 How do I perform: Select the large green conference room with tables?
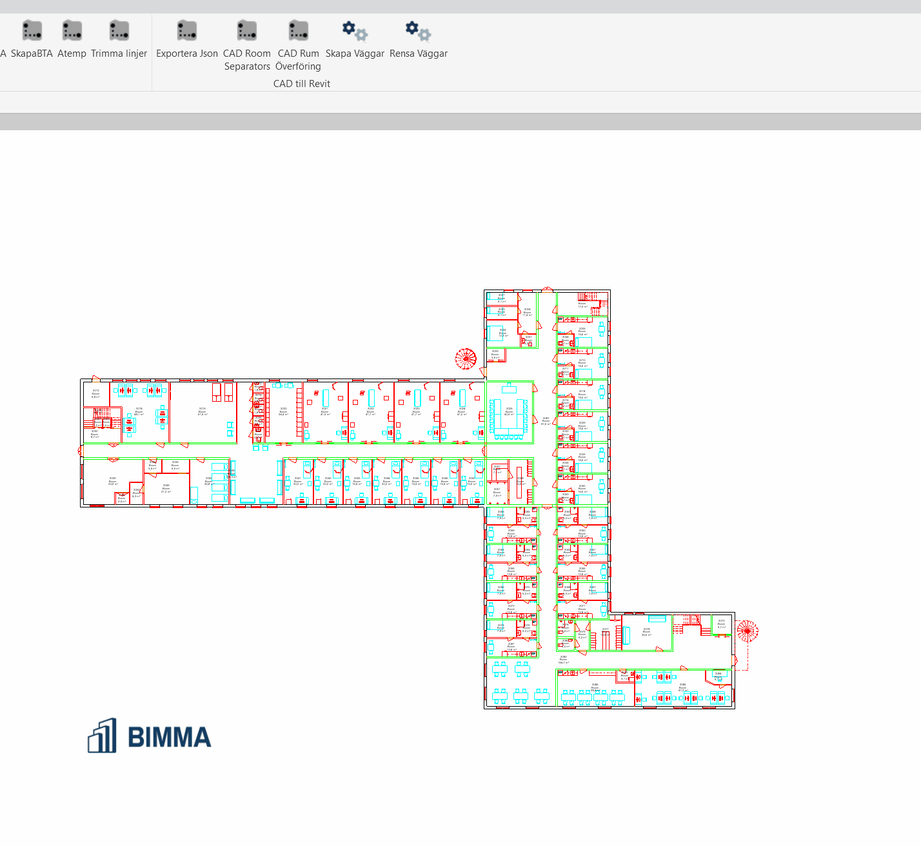(x=510, y=413)
